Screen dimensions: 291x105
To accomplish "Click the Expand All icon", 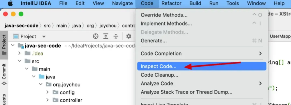I will (x=106, y=36).
